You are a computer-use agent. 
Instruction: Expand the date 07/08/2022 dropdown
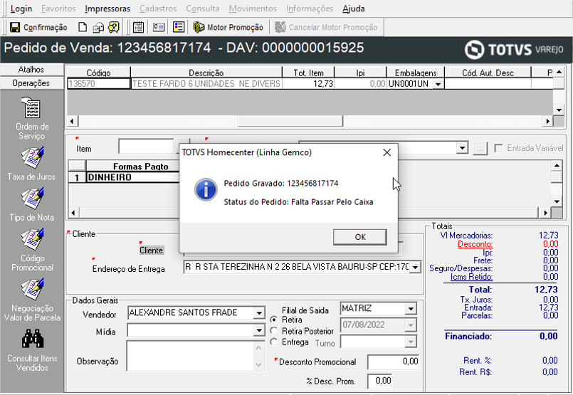pos(411,325)
